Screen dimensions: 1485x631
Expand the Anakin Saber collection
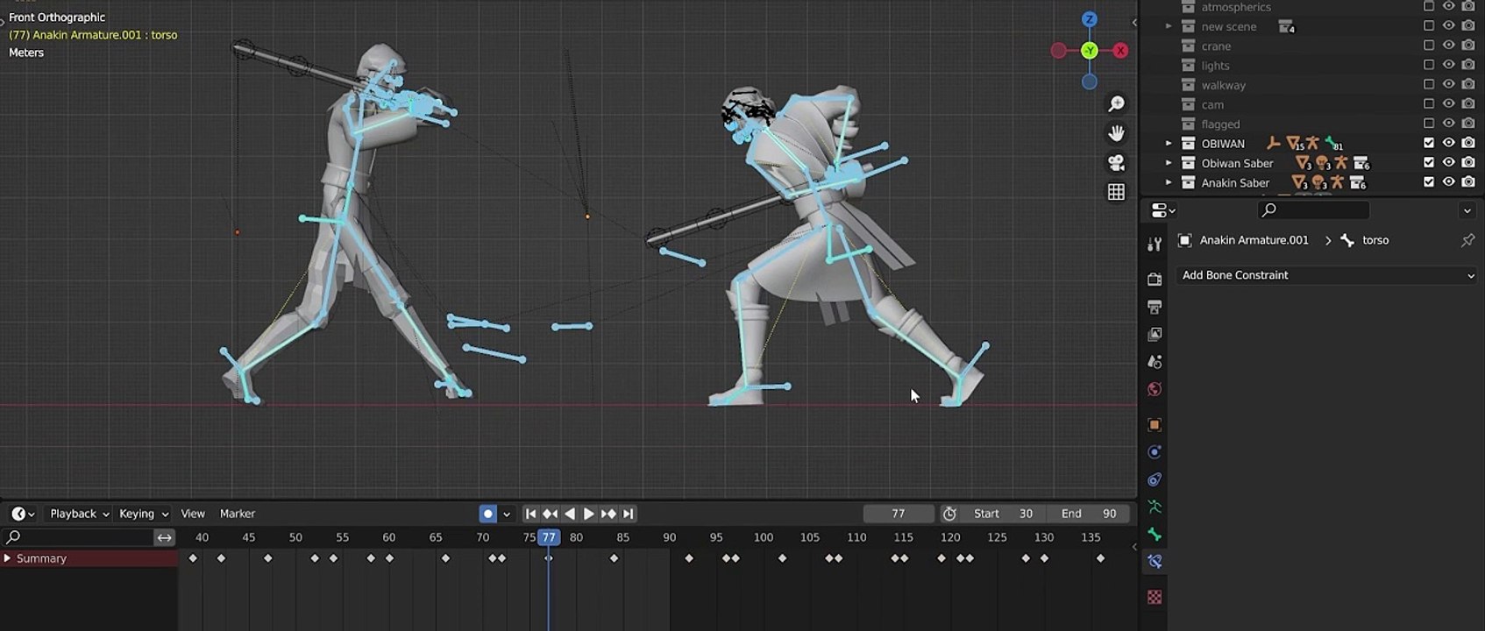tap(1169, 182)
